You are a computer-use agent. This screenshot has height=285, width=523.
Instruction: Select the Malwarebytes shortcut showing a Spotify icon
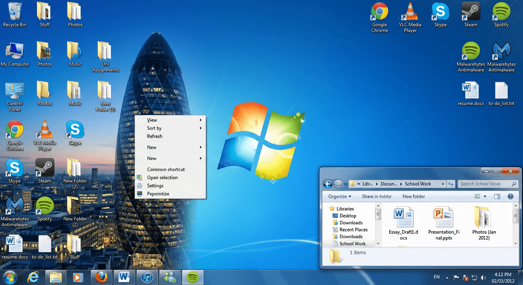pos(471,57)
